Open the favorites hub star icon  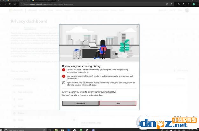point(179,4)
